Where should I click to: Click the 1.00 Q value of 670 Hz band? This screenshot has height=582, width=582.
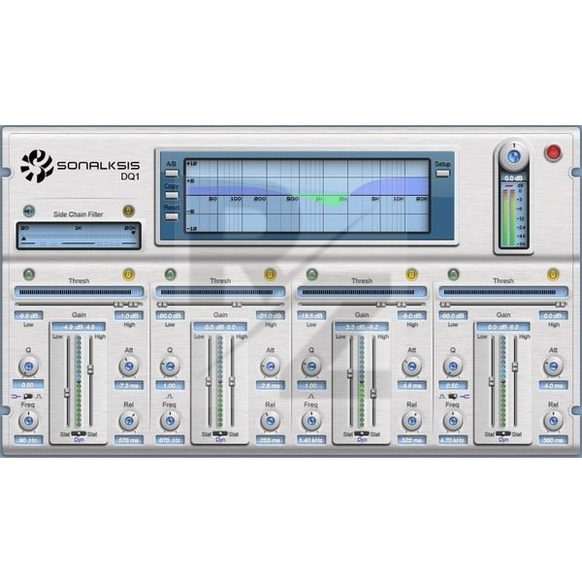pos(170,386)
